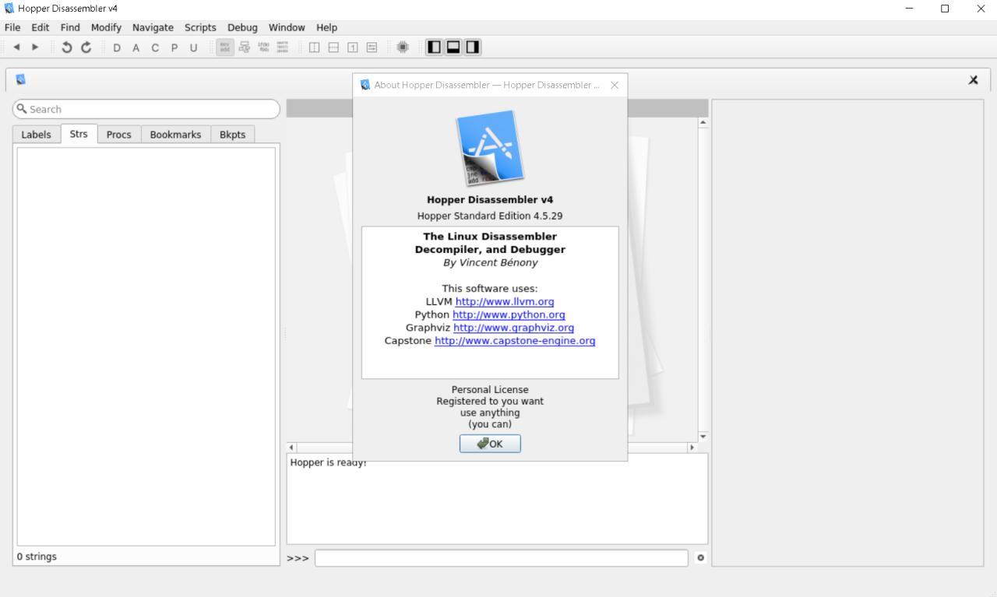The width and height of the screenshot is (997, 597).
Task: Open the Modify menu
Action: (x=106, y=27)
